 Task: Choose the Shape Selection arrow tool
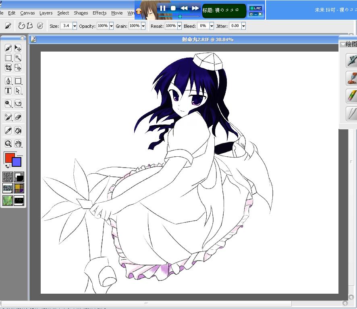click(18, 91)
